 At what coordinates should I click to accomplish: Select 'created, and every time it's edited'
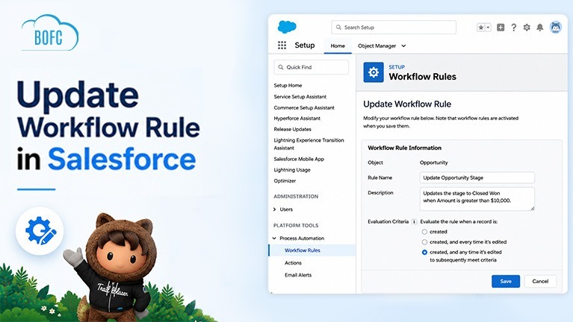424,241
